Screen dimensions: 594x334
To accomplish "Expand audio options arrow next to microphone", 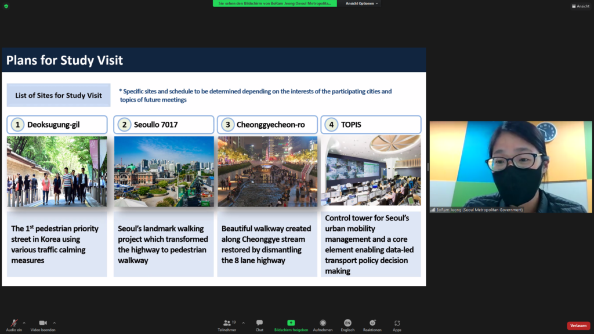I will (x=24, y=322).
